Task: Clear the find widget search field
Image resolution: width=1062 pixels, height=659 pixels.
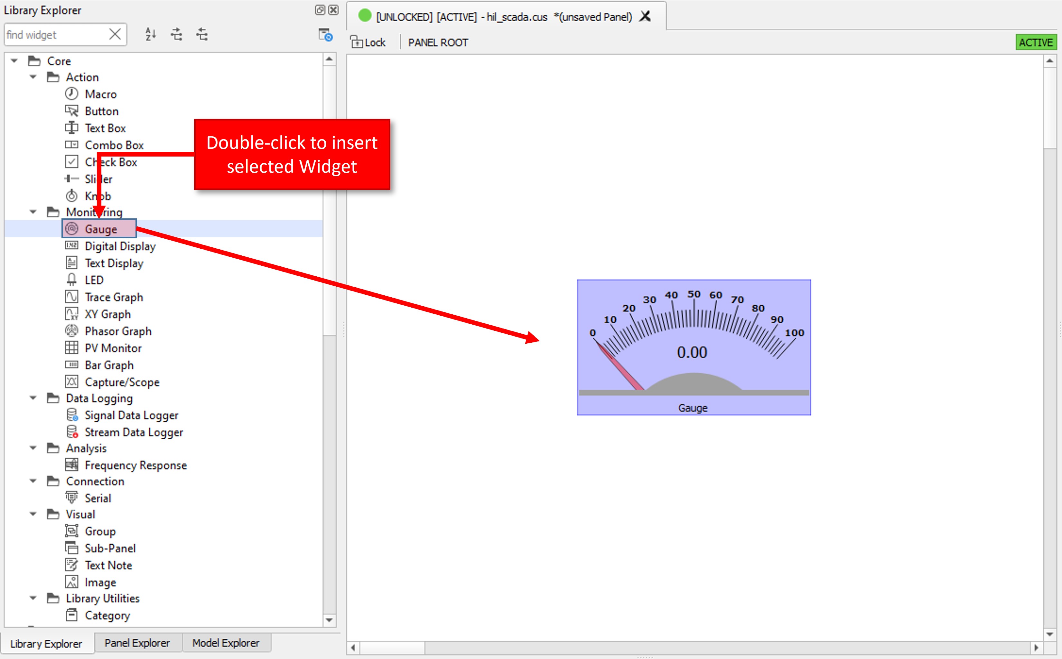Action: point(115,34)
